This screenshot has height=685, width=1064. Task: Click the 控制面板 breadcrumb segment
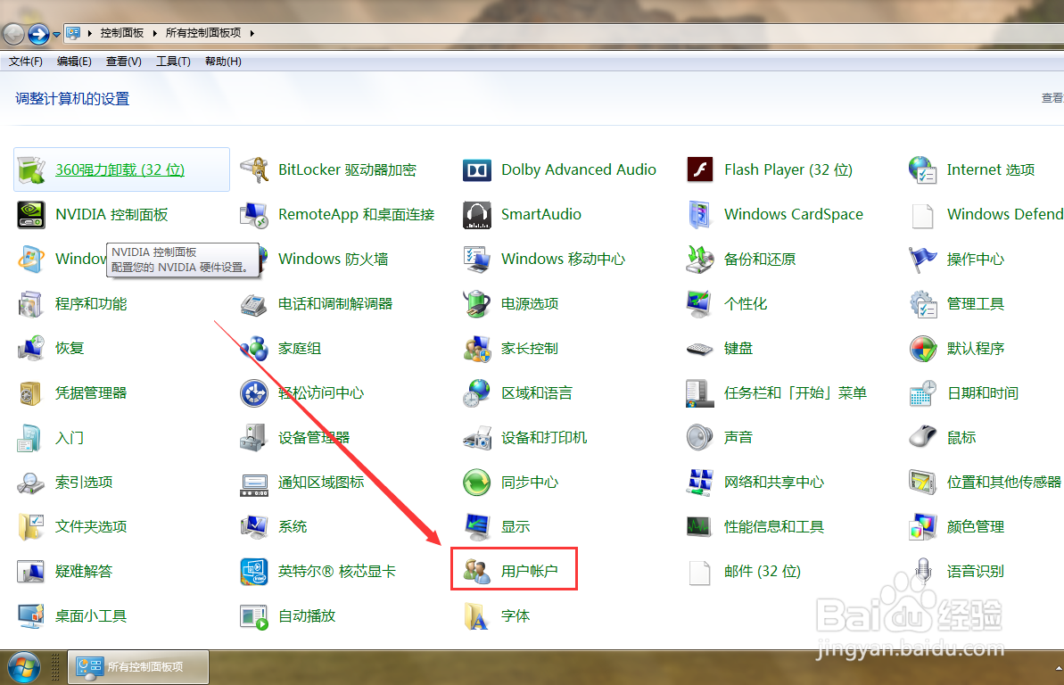[122, 33]
